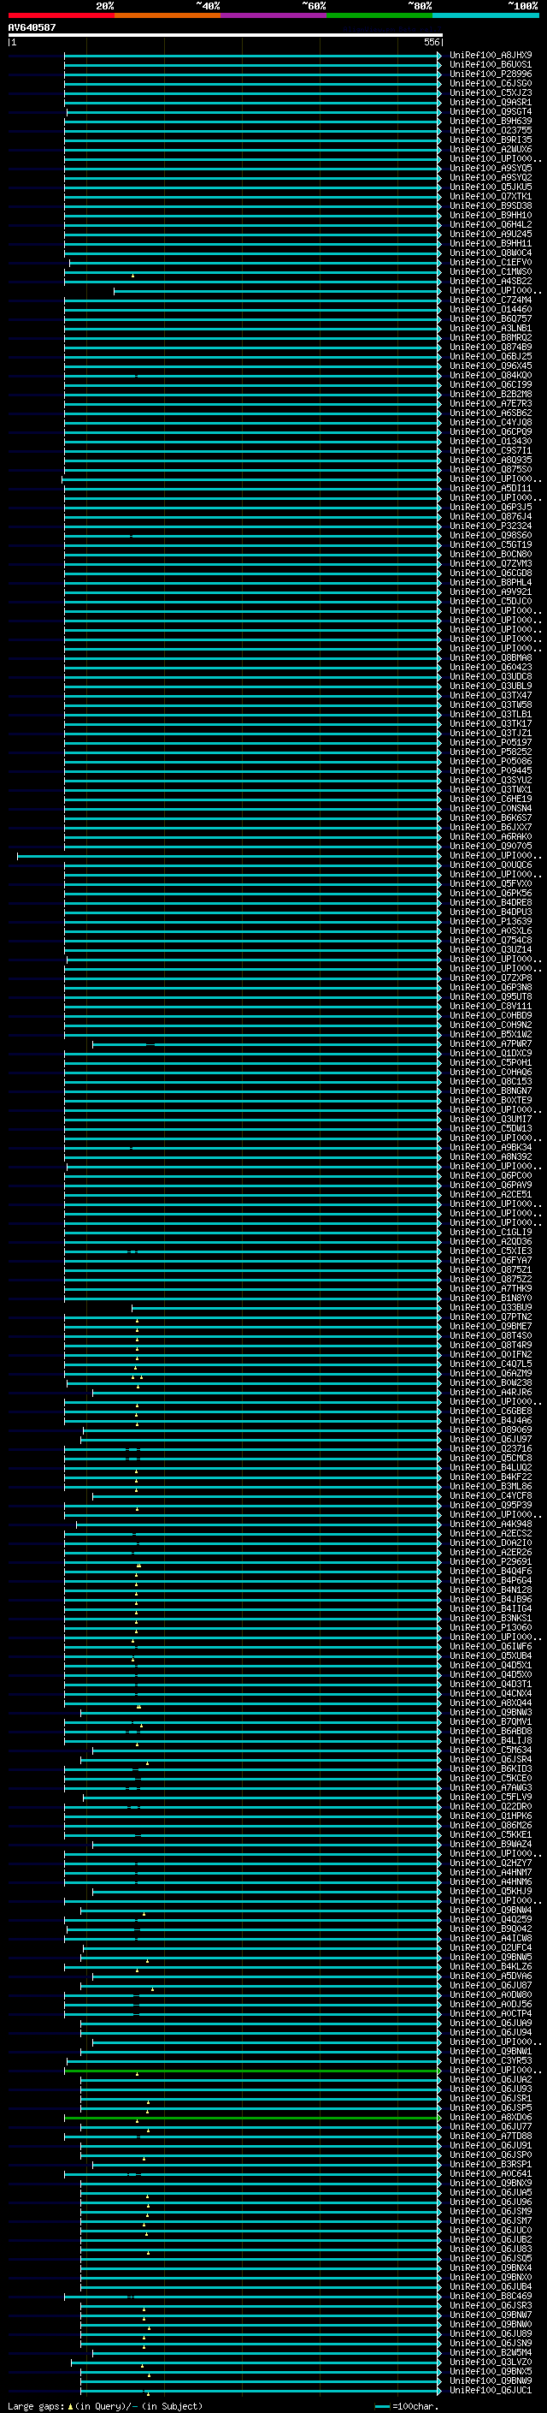547x2413 pixels.
Task: Click the green ~80% identity legend segment
Action: (379, 15)
